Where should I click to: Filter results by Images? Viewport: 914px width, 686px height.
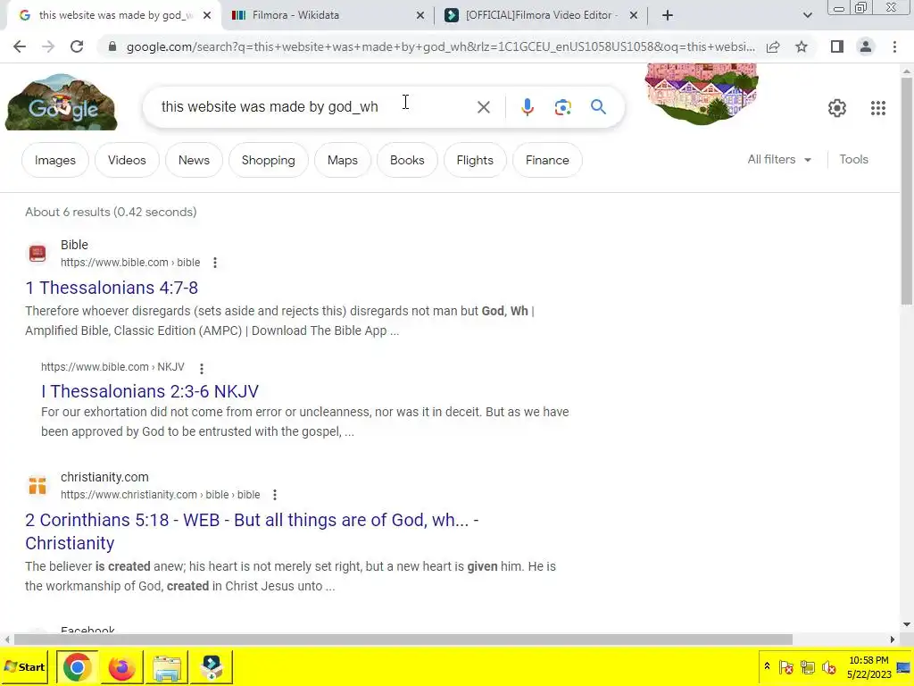pyautogui.click(x=54, y=160)
